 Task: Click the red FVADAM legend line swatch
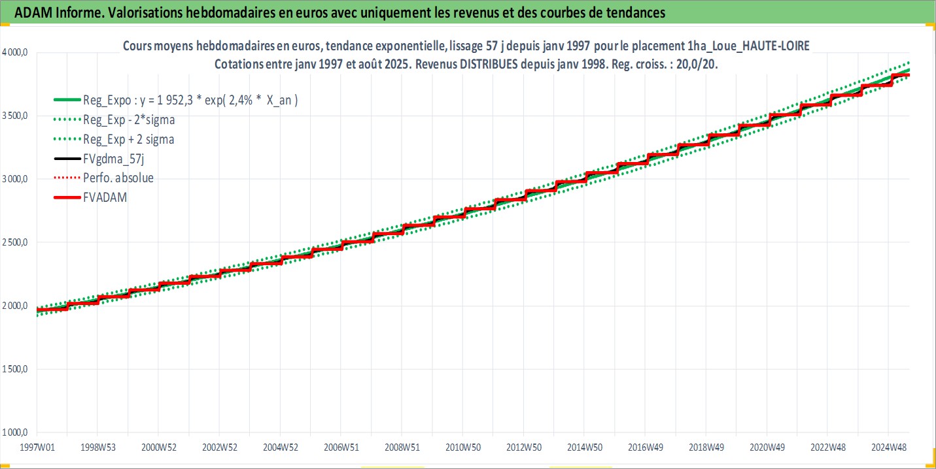tap(66, 197)
